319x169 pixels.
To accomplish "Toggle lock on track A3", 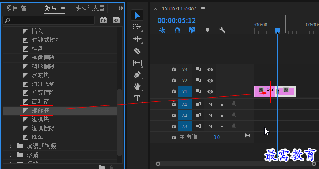I will tap(173, 126).
